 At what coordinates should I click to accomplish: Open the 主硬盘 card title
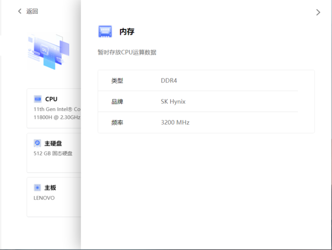coord(53,143)
